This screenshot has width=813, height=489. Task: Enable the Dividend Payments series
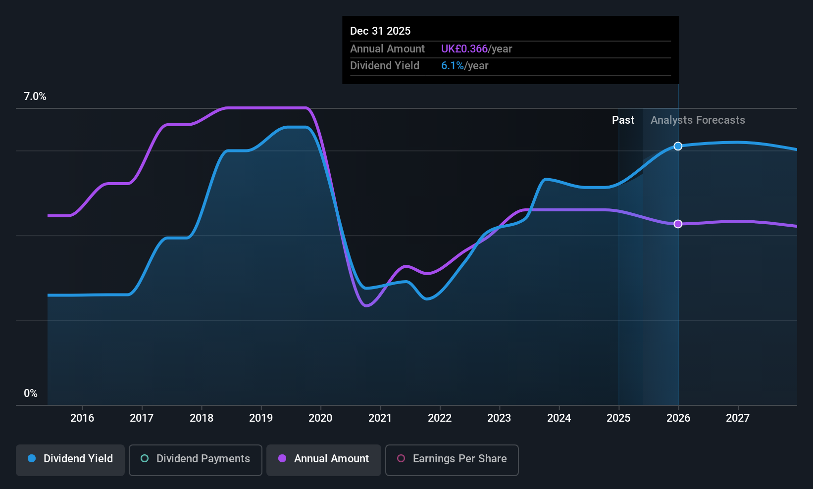(x=196, y=460)
